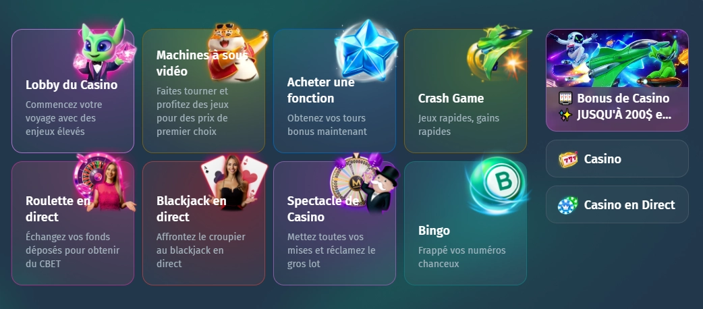The height and width of the screenshot is (309, 703).
Task: Click the Monopoly man wheel icon
Action: pyautogui.click(x=364, y=182)
